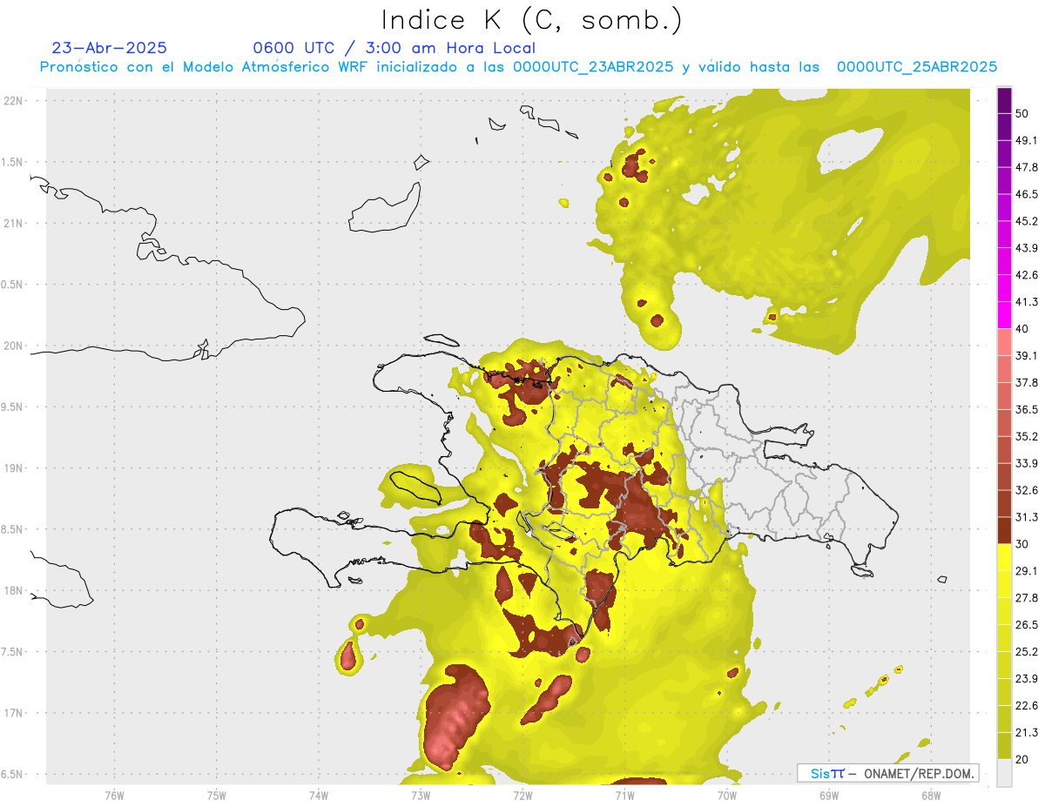This screenshot has width=1045, height=807.
Task: Click the '0.5N' latitude axis label
Action: 13,285
